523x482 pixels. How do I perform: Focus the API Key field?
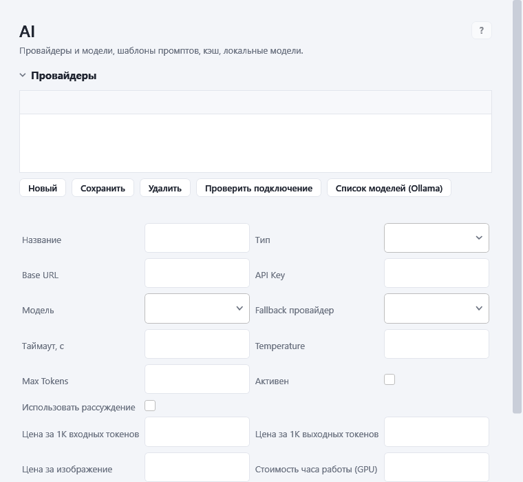[x=436, y=273]
